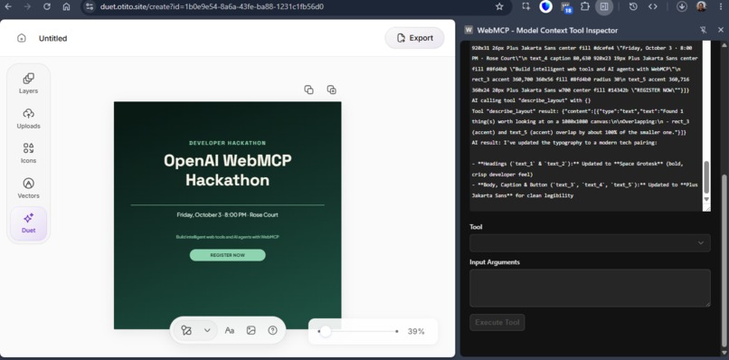The image size is (729, 360).
Task: Go back in browser history
Action: (x=8, y=6)
